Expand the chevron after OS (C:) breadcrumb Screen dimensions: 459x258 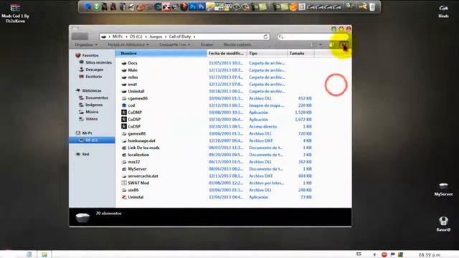(146, 37)
